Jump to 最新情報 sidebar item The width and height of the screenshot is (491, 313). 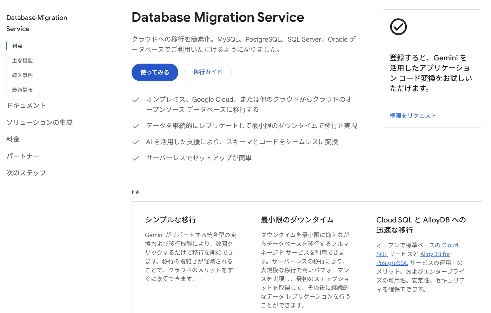click(x=22, y=90)
